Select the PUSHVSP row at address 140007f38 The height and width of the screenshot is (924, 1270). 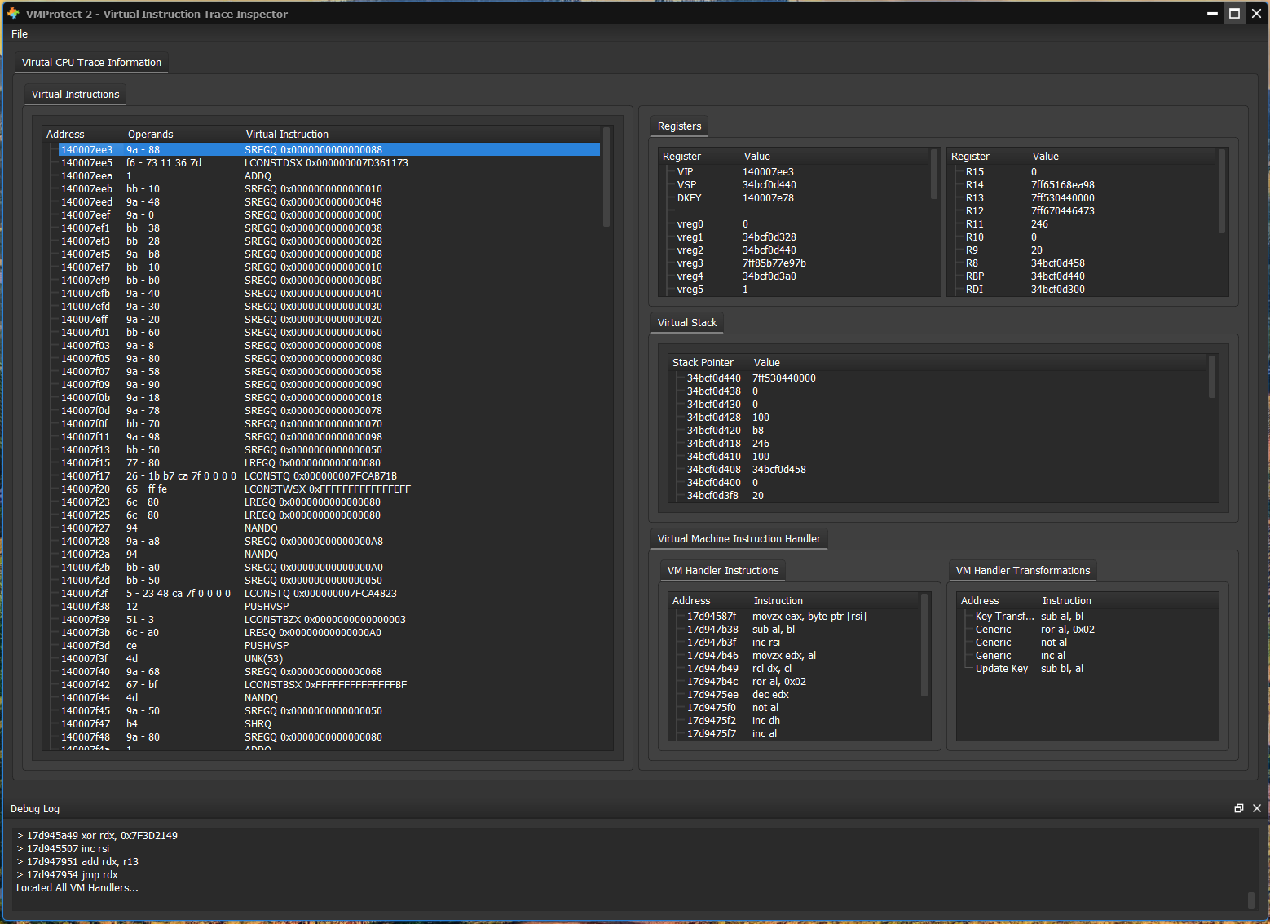point(267,607)
